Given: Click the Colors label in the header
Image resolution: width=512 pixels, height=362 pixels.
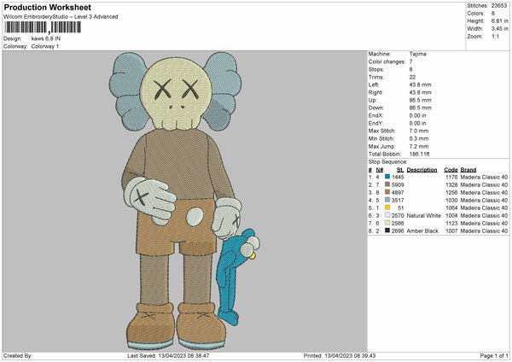Looking at the screenshot, I should click(x=475, y=14).
